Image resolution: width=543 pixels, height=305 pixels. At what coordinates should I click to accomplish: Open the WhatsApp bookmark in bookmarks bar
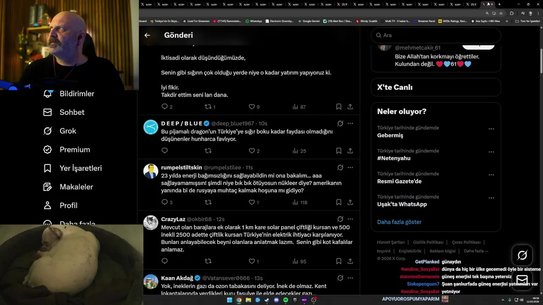coord(254,21)
